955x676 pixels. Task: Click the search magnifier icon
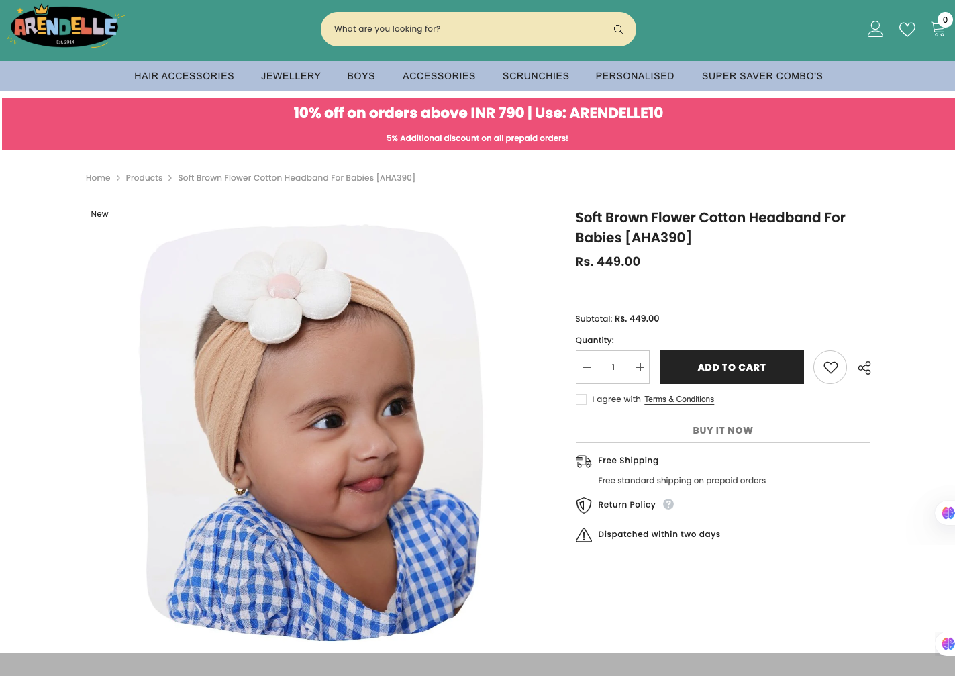pyautogui.click(x=618, y=30)
